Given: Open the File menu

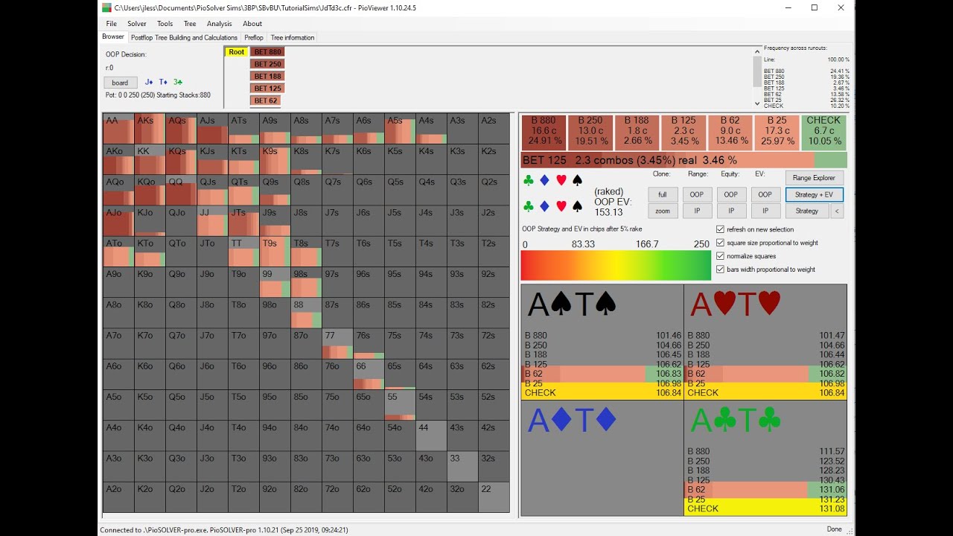Looking at the screenshot, I should point(112,24).
